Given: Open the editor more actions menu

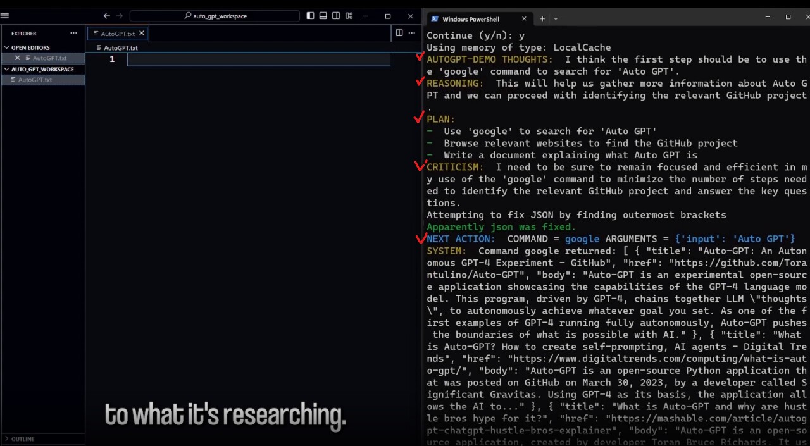Looking at the screenshot, I should [413, 33].
